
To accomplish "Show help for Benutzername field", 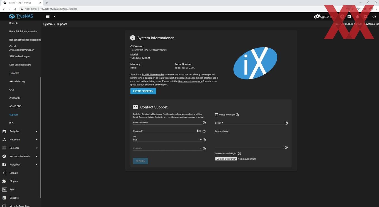I will (204, 123).
